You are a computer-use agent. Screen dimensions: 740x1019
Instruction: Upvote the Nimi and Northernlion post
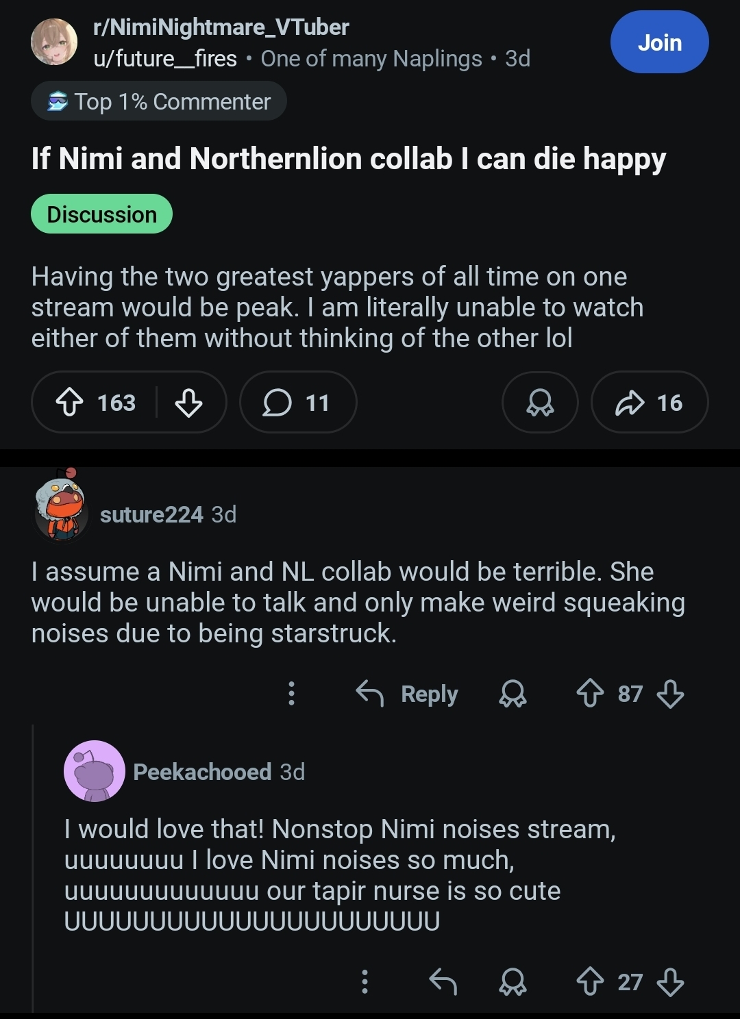tap(69, 403)
